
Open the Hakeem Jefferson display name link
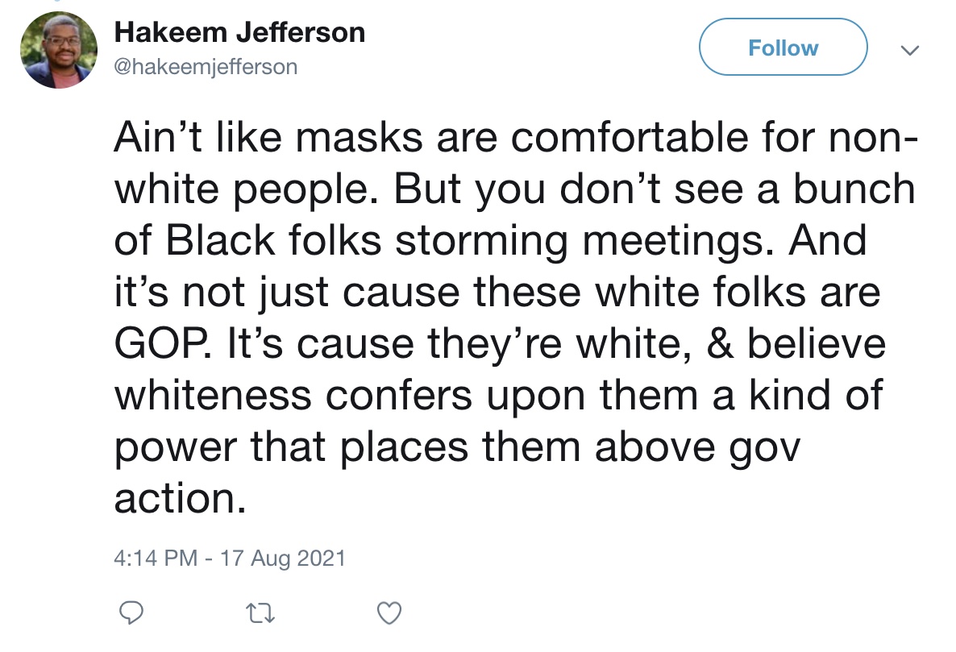click(239, 32)
